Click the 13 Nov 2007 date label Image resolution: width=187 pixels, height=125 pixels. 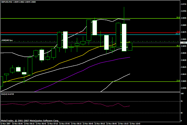point(5,124)
